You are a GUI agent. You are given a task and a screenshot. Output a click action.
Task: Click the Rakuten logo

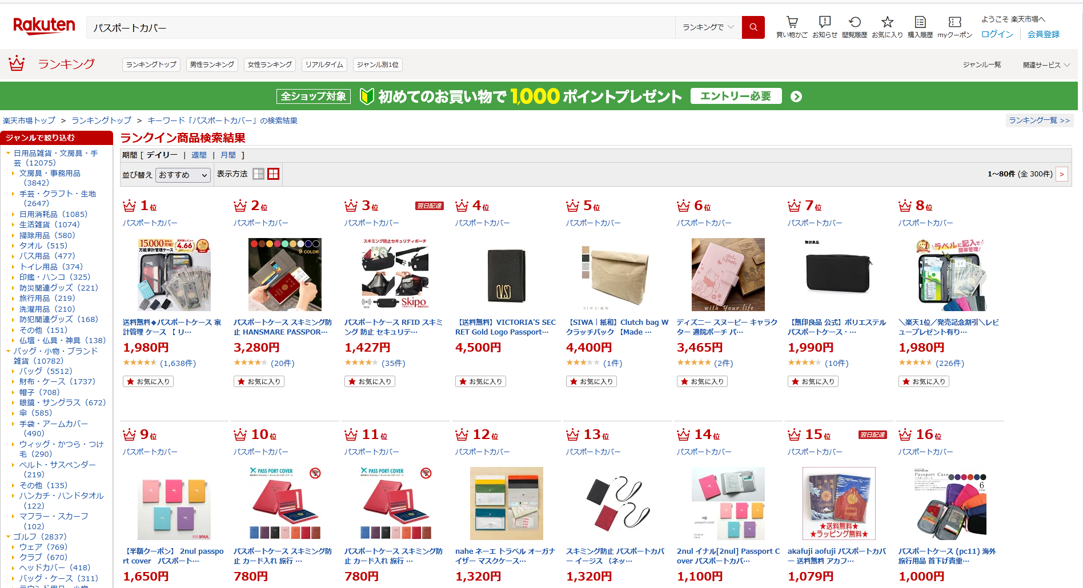pos(44,26)
